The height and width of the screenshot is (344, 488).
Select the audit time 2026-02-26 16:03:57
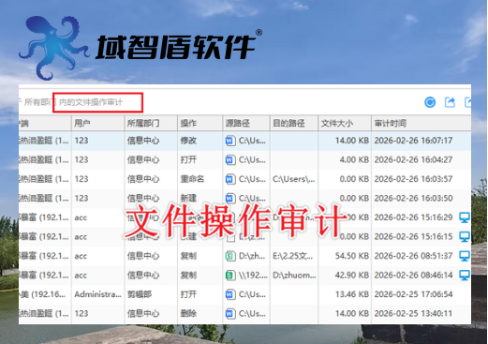click(413, 179)
